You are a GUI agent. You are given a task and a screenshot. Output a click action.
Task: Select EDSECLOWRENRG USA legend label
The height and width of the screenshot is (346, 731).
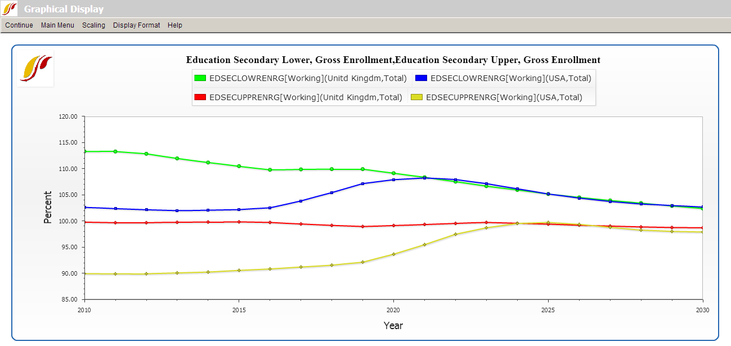(x=510, y=78)
